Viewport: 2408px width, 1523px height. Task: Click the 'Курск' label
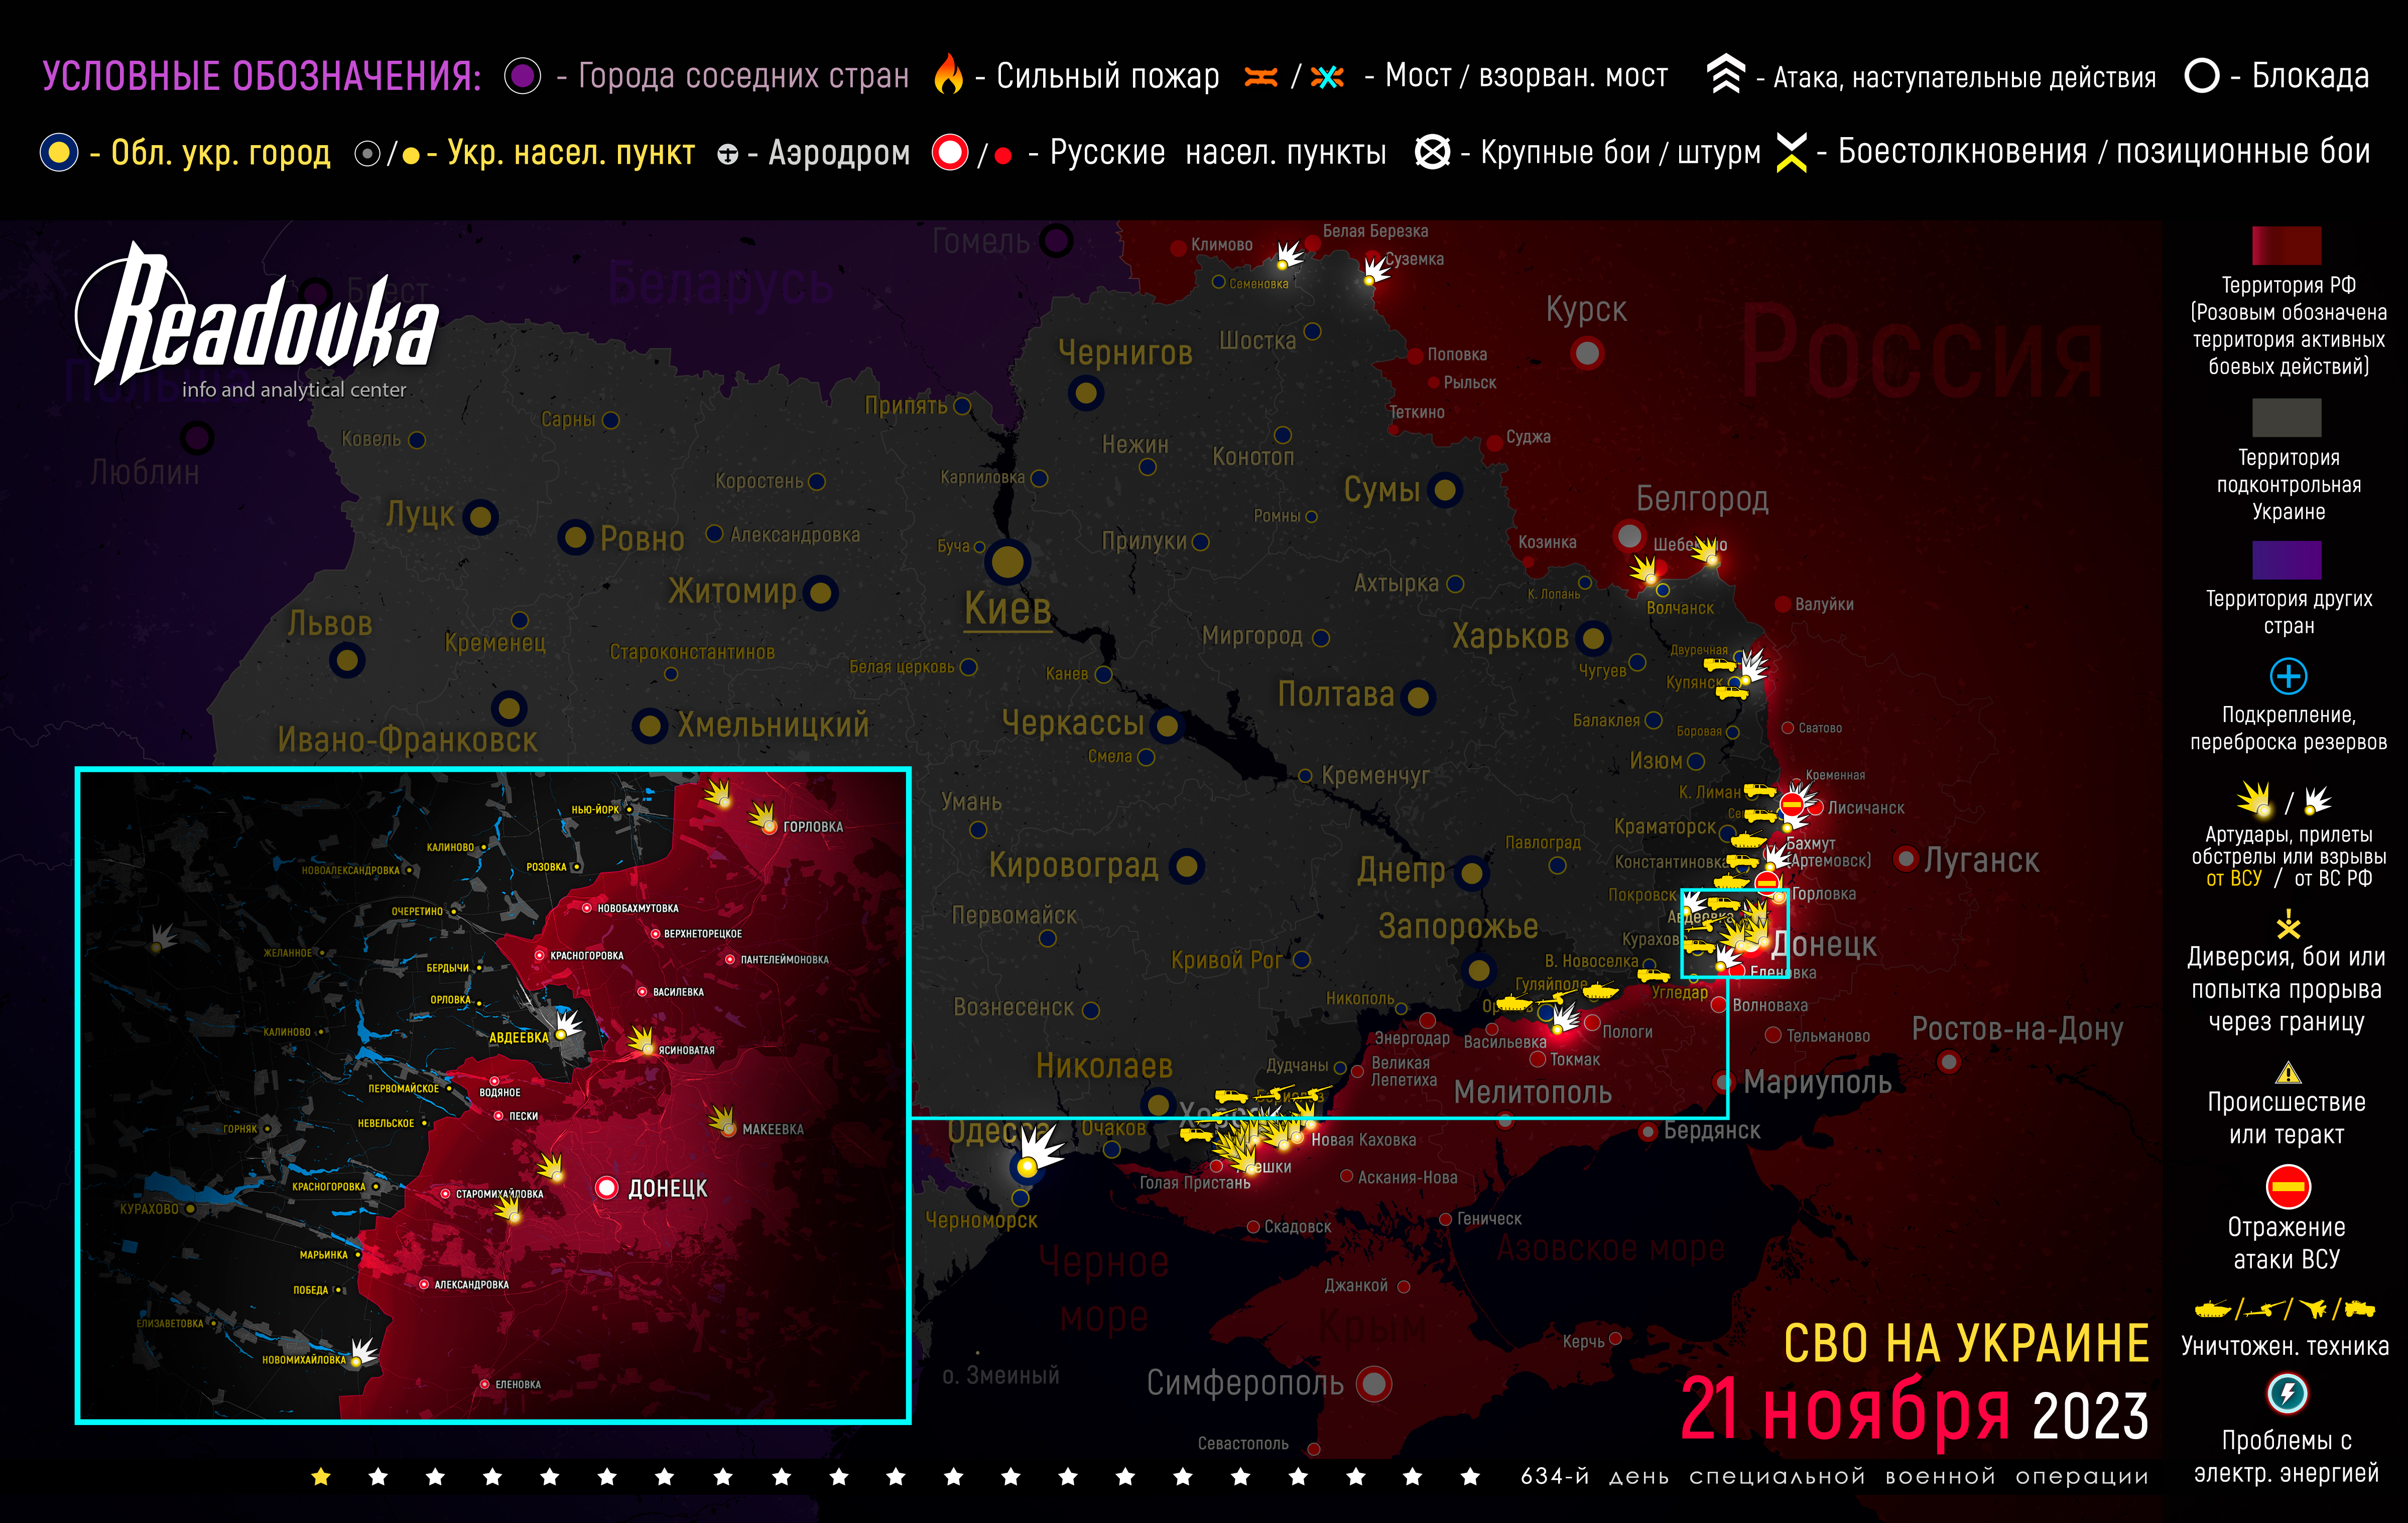click(x=1586, y=310)
